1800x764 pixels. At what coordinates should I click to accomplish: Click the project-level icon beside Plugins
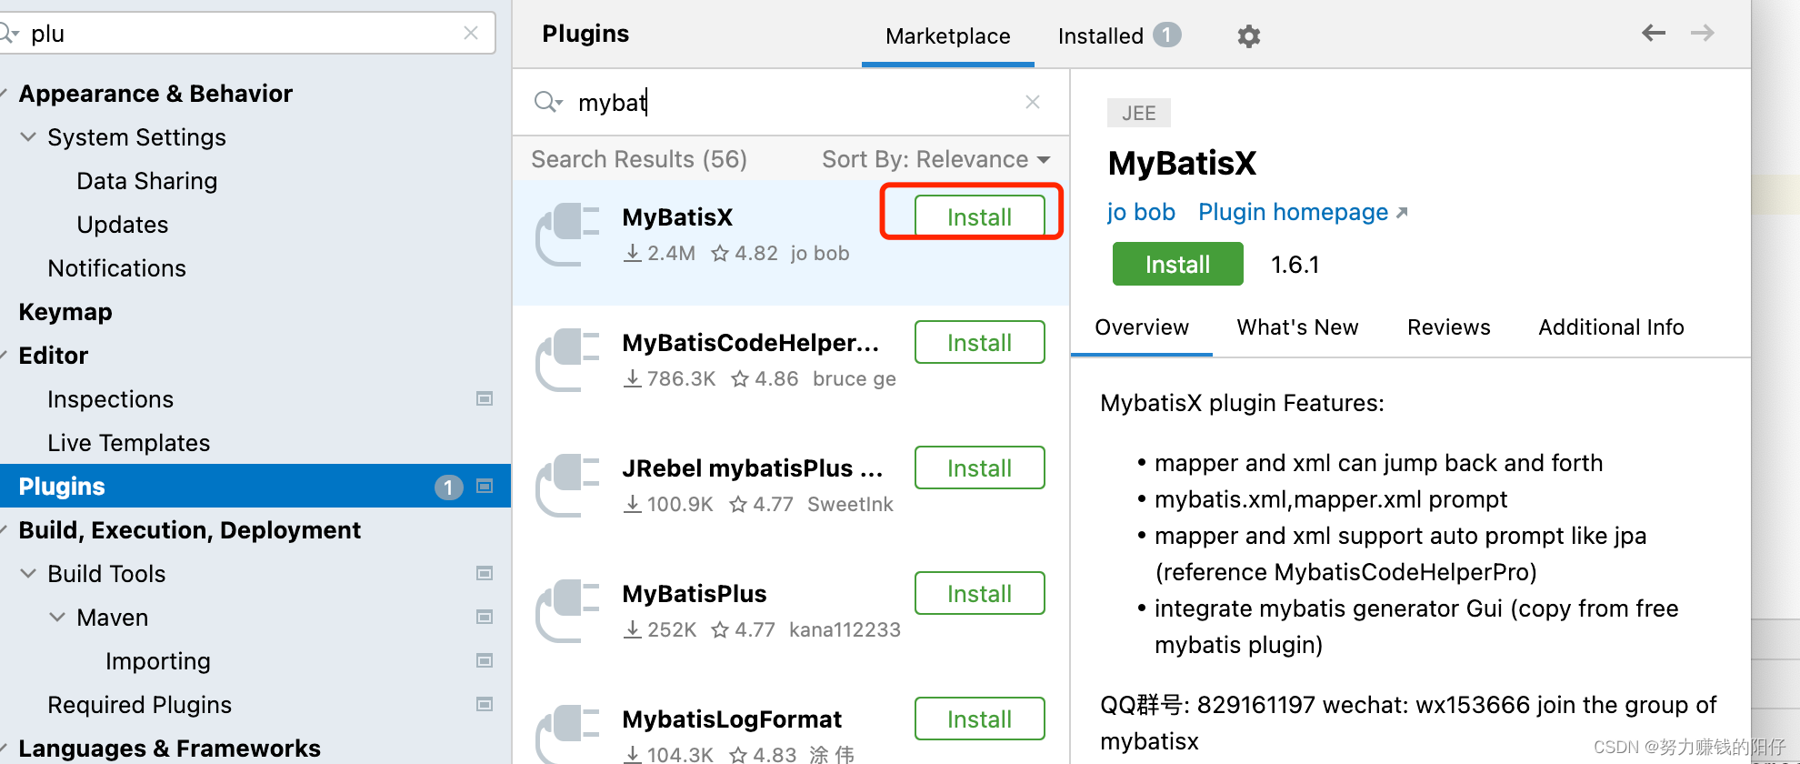pos(485,487)
